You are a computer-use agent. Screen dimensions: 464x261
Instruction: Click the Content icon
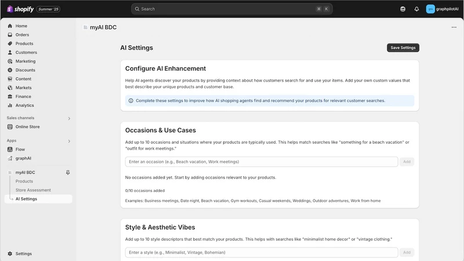[x=10, y=79]
